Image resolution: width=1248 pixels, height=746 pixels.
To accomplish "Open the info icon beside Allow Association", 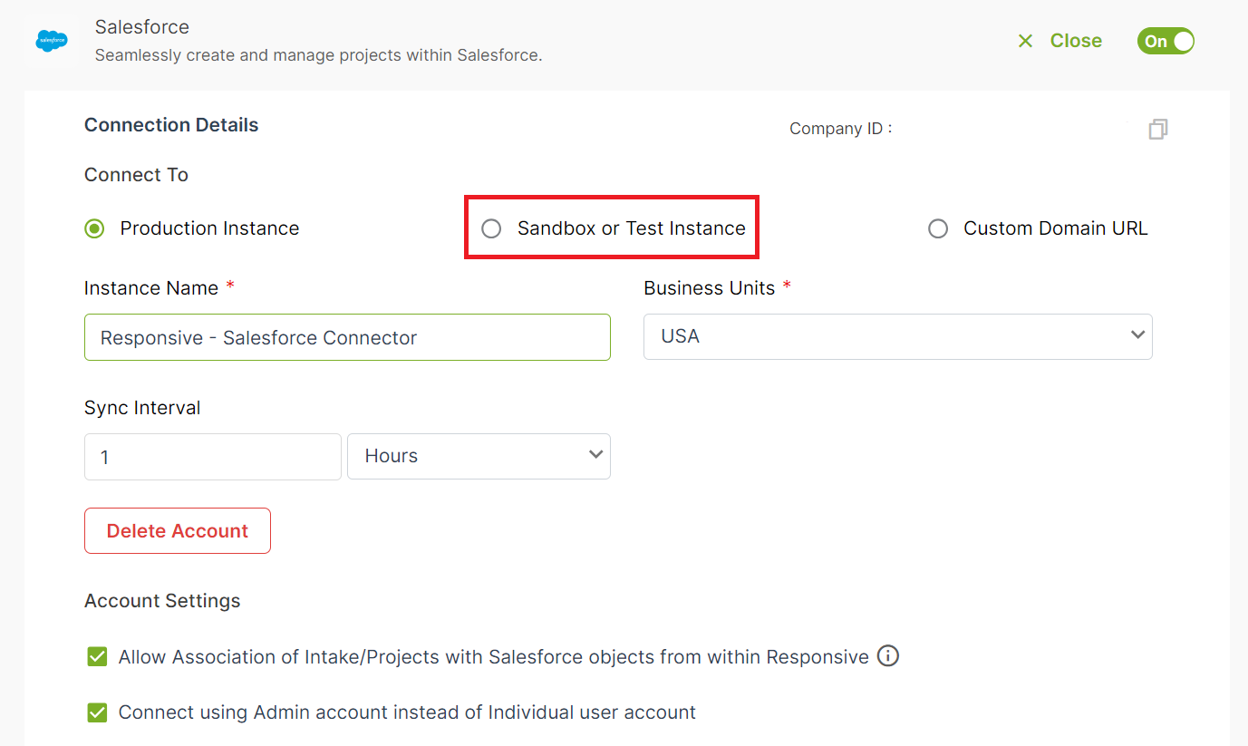I will 888,656.
